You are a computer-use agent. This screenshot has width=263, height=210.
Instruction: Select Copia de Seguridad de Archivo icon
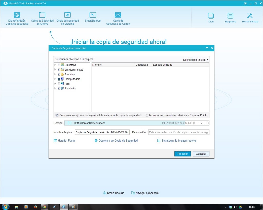[42, 15]
